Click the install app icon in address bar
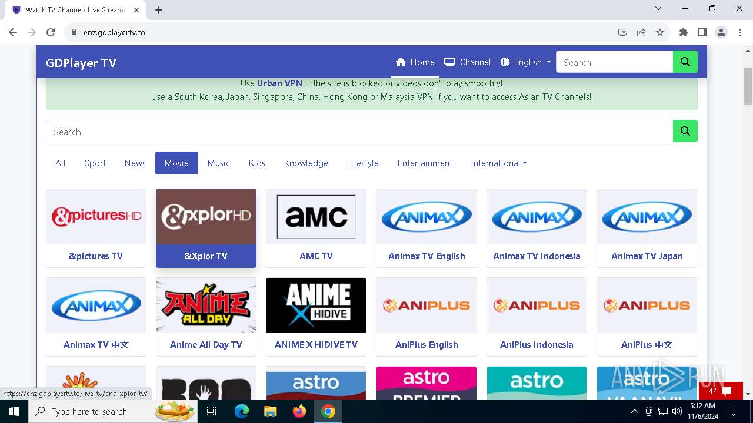 pos(622,32)
